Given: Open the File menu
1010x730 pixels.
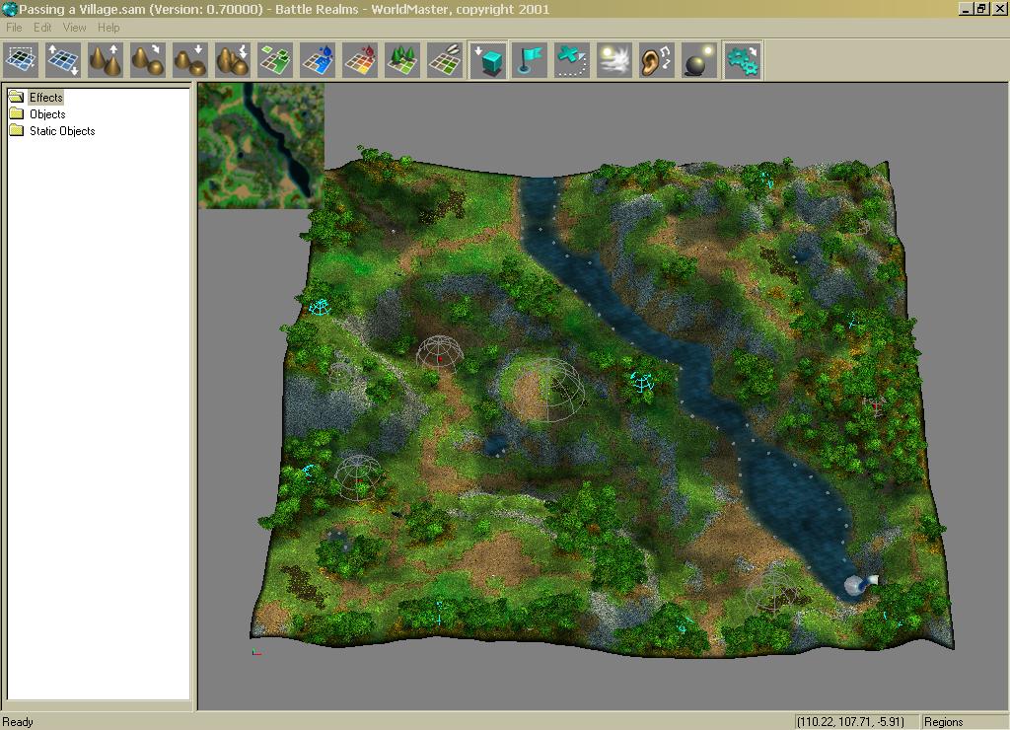Looking at the screenshot, I should (14, 27).
